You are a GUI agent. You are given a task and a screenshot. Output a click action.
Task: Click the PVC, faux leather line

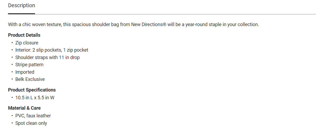pos(33,116)
